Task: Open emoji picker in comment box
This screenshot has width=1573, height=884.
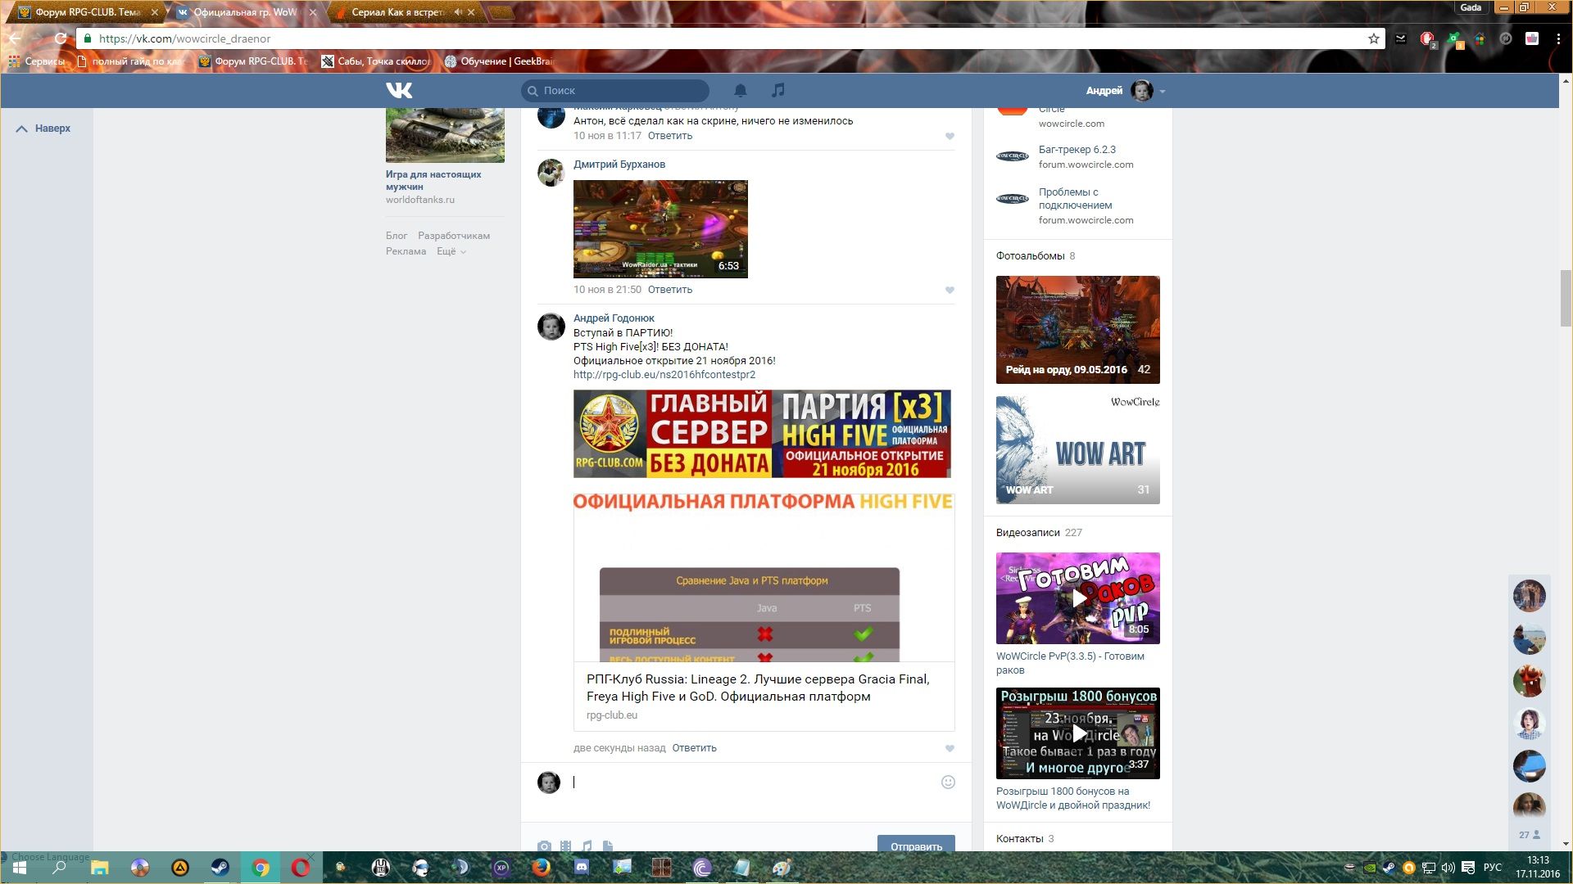Action: click(x=948, y=782)
